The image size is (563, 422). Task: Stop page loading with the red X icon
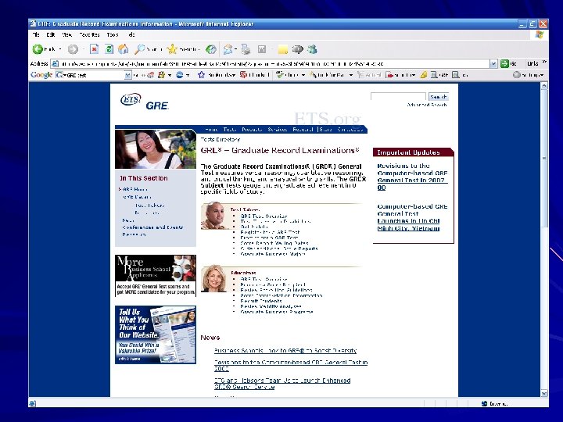pos(94,49)
